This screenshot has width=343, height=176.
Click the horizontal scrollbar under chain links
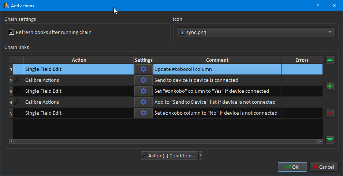point(165,141)
